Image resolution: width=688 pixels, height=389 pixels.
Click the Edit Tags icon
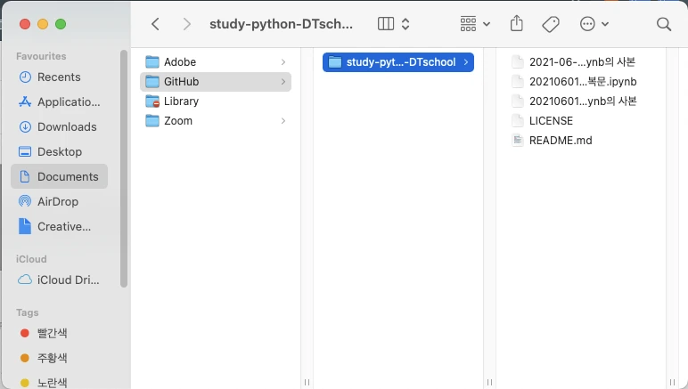[x=551, y=24]
